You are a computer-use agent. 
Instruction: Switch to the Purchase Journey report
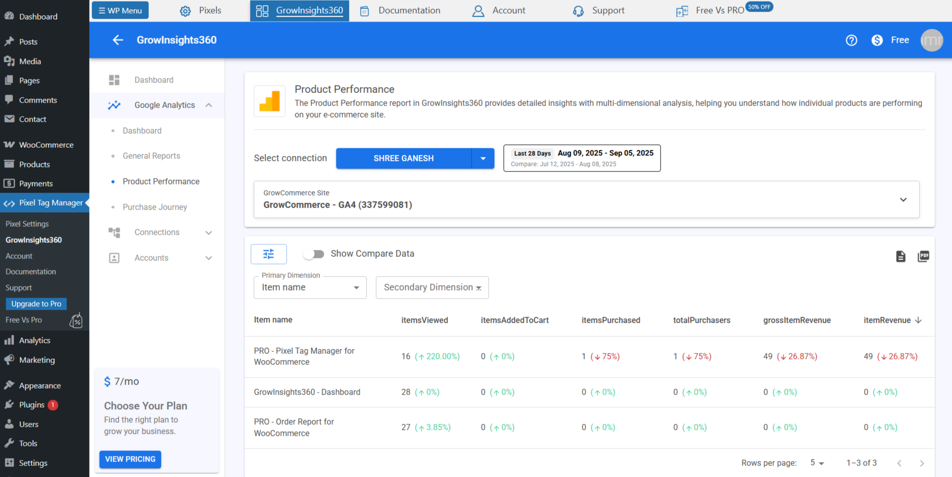click(x=154, y=207)
